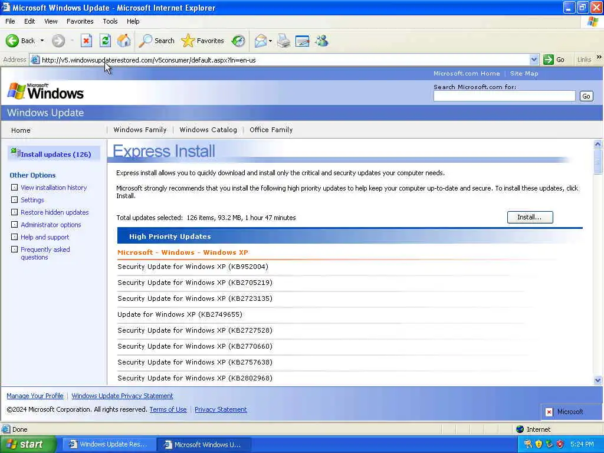The height and width of the screenshot is (453, 604).
Task: Open the Windows Catalog link
Action: 208,130
